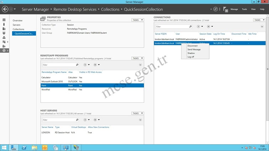Select the fifth role icon in left rail
Image resolution: width=269 pixels, height=151 pixels.
(x=4, y=37)
